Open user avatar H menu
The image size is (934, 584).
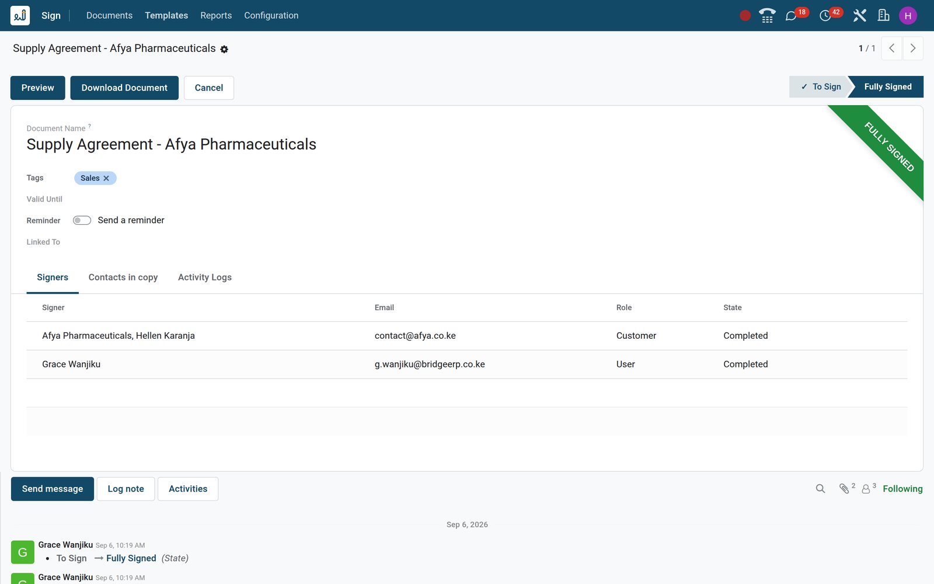pyautogui.click(x=908, y=16)
